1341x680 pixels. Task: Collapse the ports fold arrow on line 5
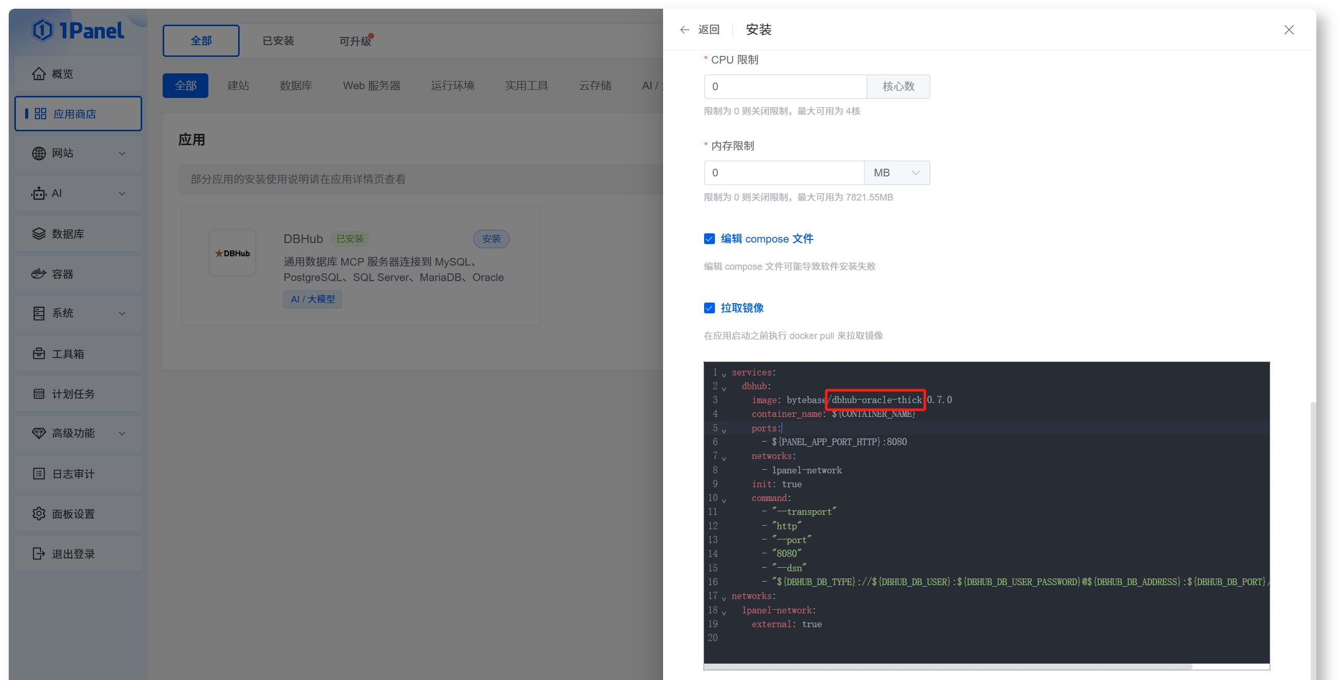point(724,430)
